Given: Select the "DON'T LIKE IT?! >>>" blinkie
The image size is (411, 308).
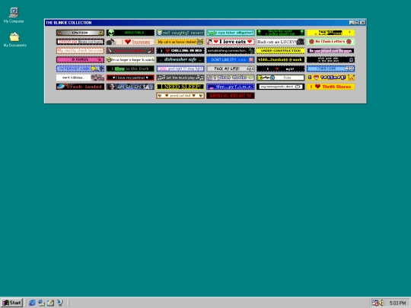Looking at the screenshot, I should (x=231, y=60).
